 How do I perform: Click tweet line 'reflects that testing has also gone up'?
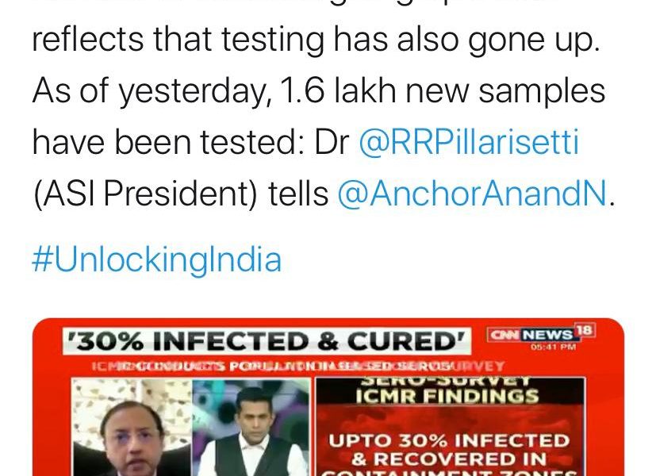(316, 40)
